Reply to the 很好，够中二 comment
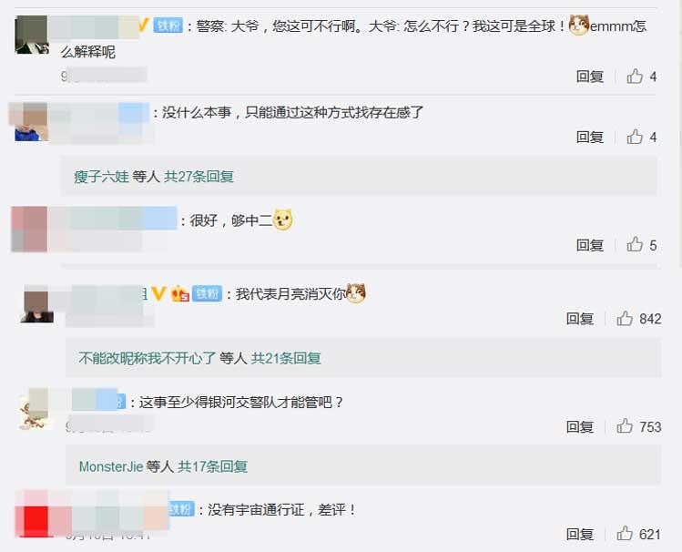Screen dimensions: 682x552 [589, 245]
